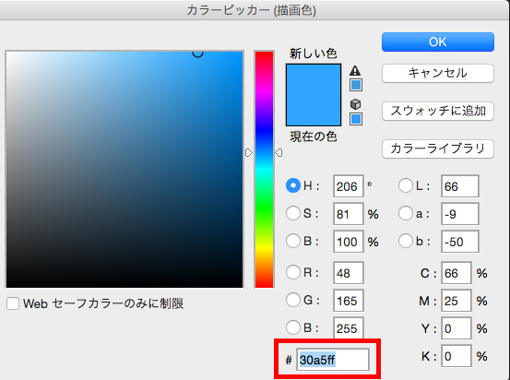This screenshot has height=380, width=510.
Task: Select the L lightness radio button
Action: point(406,185)
